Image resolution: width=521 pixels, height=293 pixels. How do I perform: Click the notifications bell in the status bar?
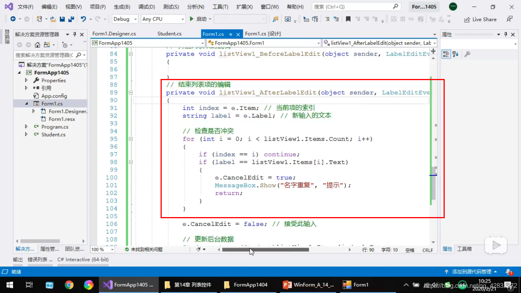pyautogui.click(x=509, y=272)
